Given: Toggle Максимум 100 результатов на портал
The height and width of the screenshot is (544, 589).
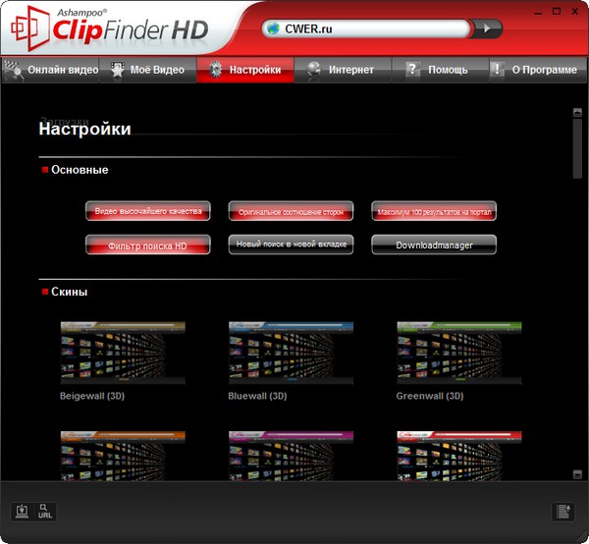Looking at the screenshot, I should (434, 211).
